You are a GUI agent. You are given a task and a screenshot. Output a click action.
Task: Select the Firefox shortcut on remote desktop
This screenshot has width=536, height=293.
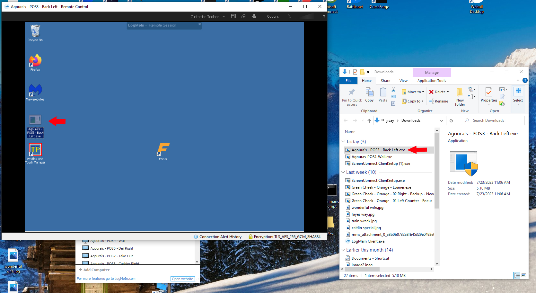point(35,63)
